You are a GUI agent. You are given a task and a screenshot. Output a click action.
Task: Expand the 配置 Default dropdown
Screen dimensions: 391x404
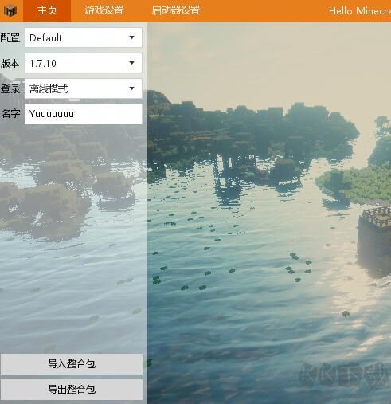click(84, 37)
